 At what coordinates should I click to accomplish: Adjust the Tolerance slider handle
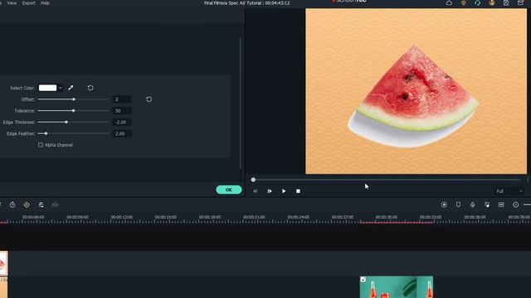(x=74, y=111)
